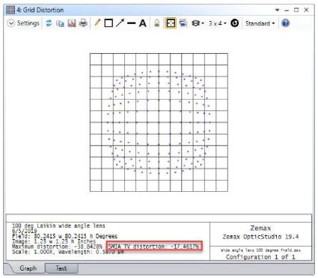318x278 pixels.
Task: Open the help question mark icon
Action: tap(285, 23)
